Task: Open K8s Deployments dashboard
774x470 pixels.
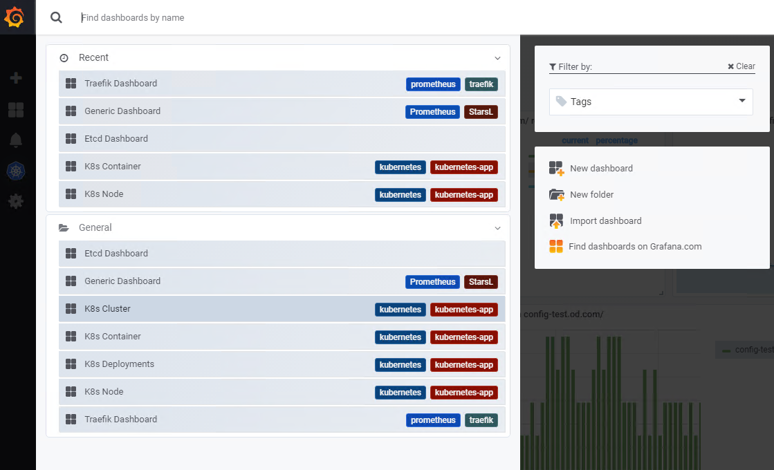Action: [x=119, y=364]
